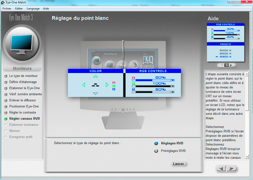Click the green G slider in RGB CONTROLS

[153, 86]
